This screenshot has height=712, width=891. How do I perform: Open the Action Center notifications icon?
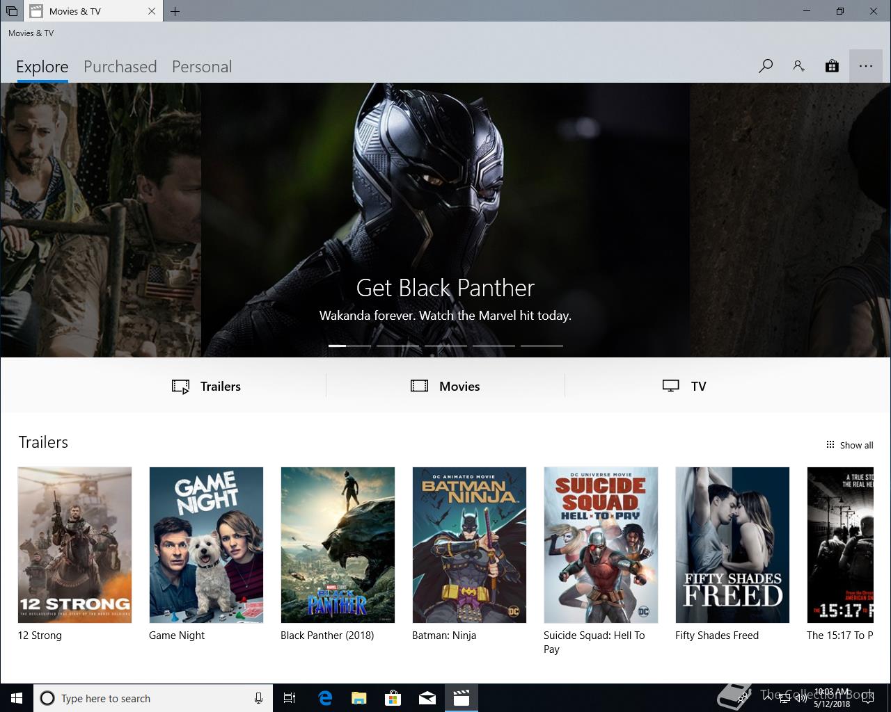867,698
